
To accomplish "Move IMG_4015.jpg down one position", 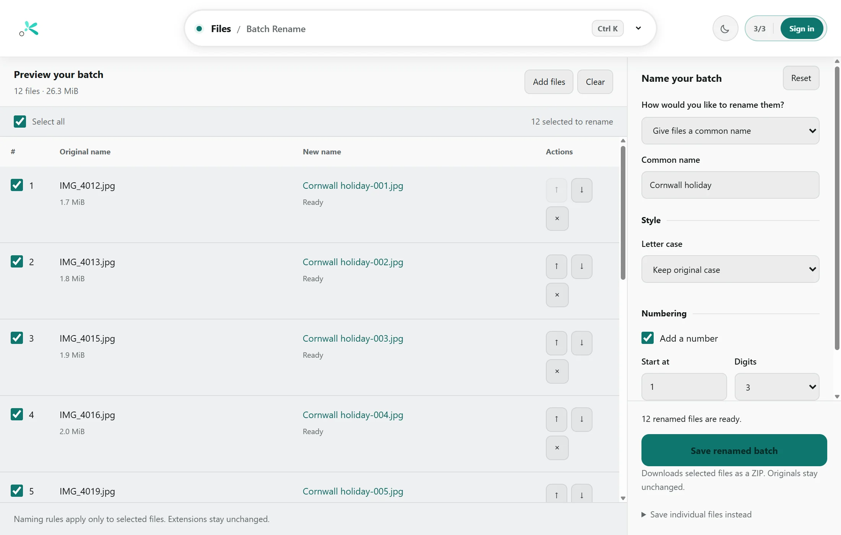I will click(581, 343).
